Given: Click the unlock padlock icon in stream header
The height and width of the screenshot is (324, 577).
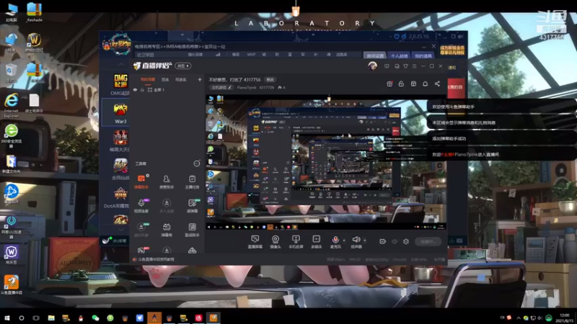Looking at the screenshot, I should click(x=401, y=84).
